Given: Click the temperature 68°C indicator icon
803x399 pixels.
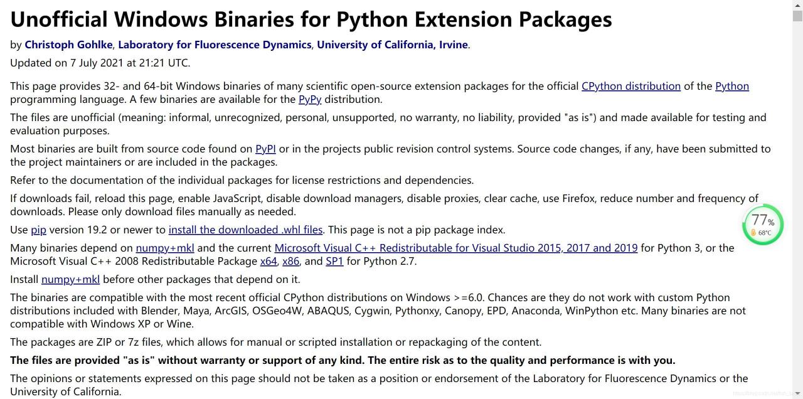Looking at the screenshot, I should click(753, 233).
